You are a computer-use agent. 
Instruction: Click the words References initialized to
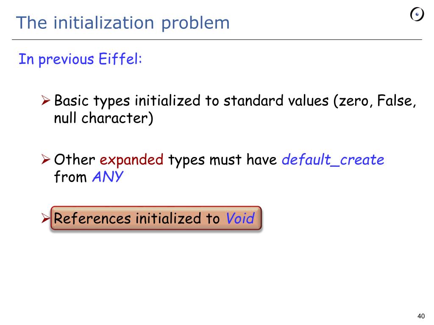click(137, 218)
